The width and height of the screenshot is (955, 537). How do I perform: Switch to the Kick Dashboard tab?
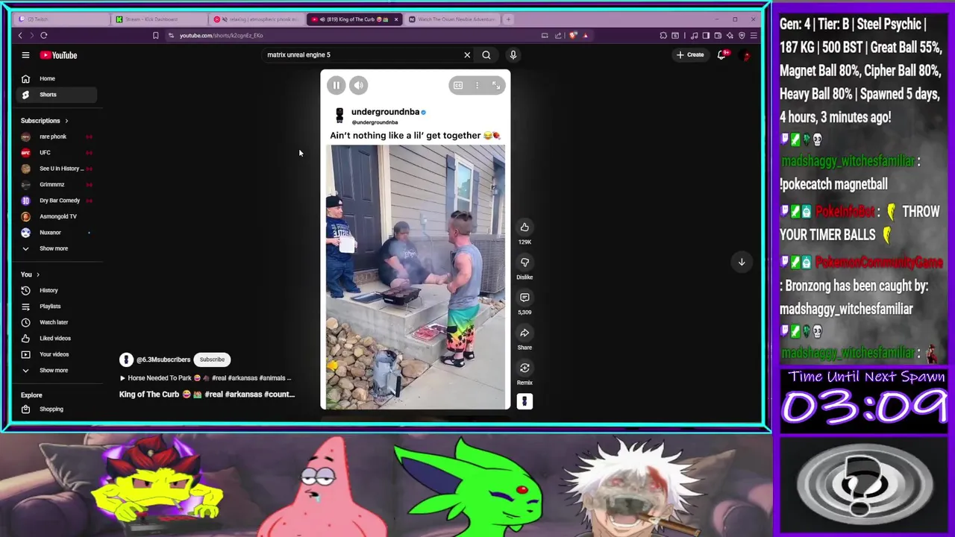[x=160, y=19]
